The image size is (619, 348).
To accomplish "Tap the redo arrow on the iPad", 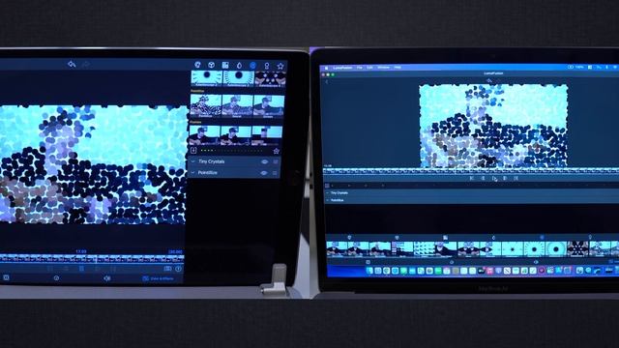I will pyautogui.click(x=86, y=64).
